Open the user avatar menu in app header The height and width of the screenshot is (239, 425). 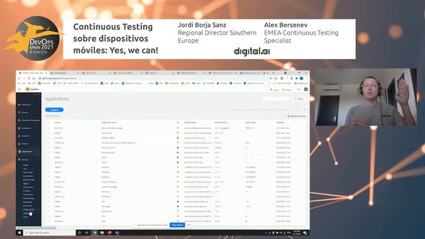(x=305, y=89)
